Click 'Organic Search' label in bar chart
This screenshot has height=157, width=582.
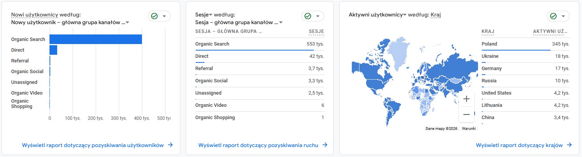pyautogui.click(x=28, y=39)
